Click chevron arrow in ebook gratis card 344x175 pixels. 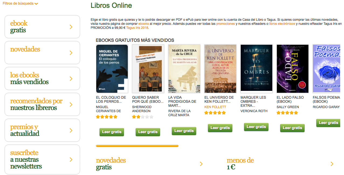tap(71, 27)
